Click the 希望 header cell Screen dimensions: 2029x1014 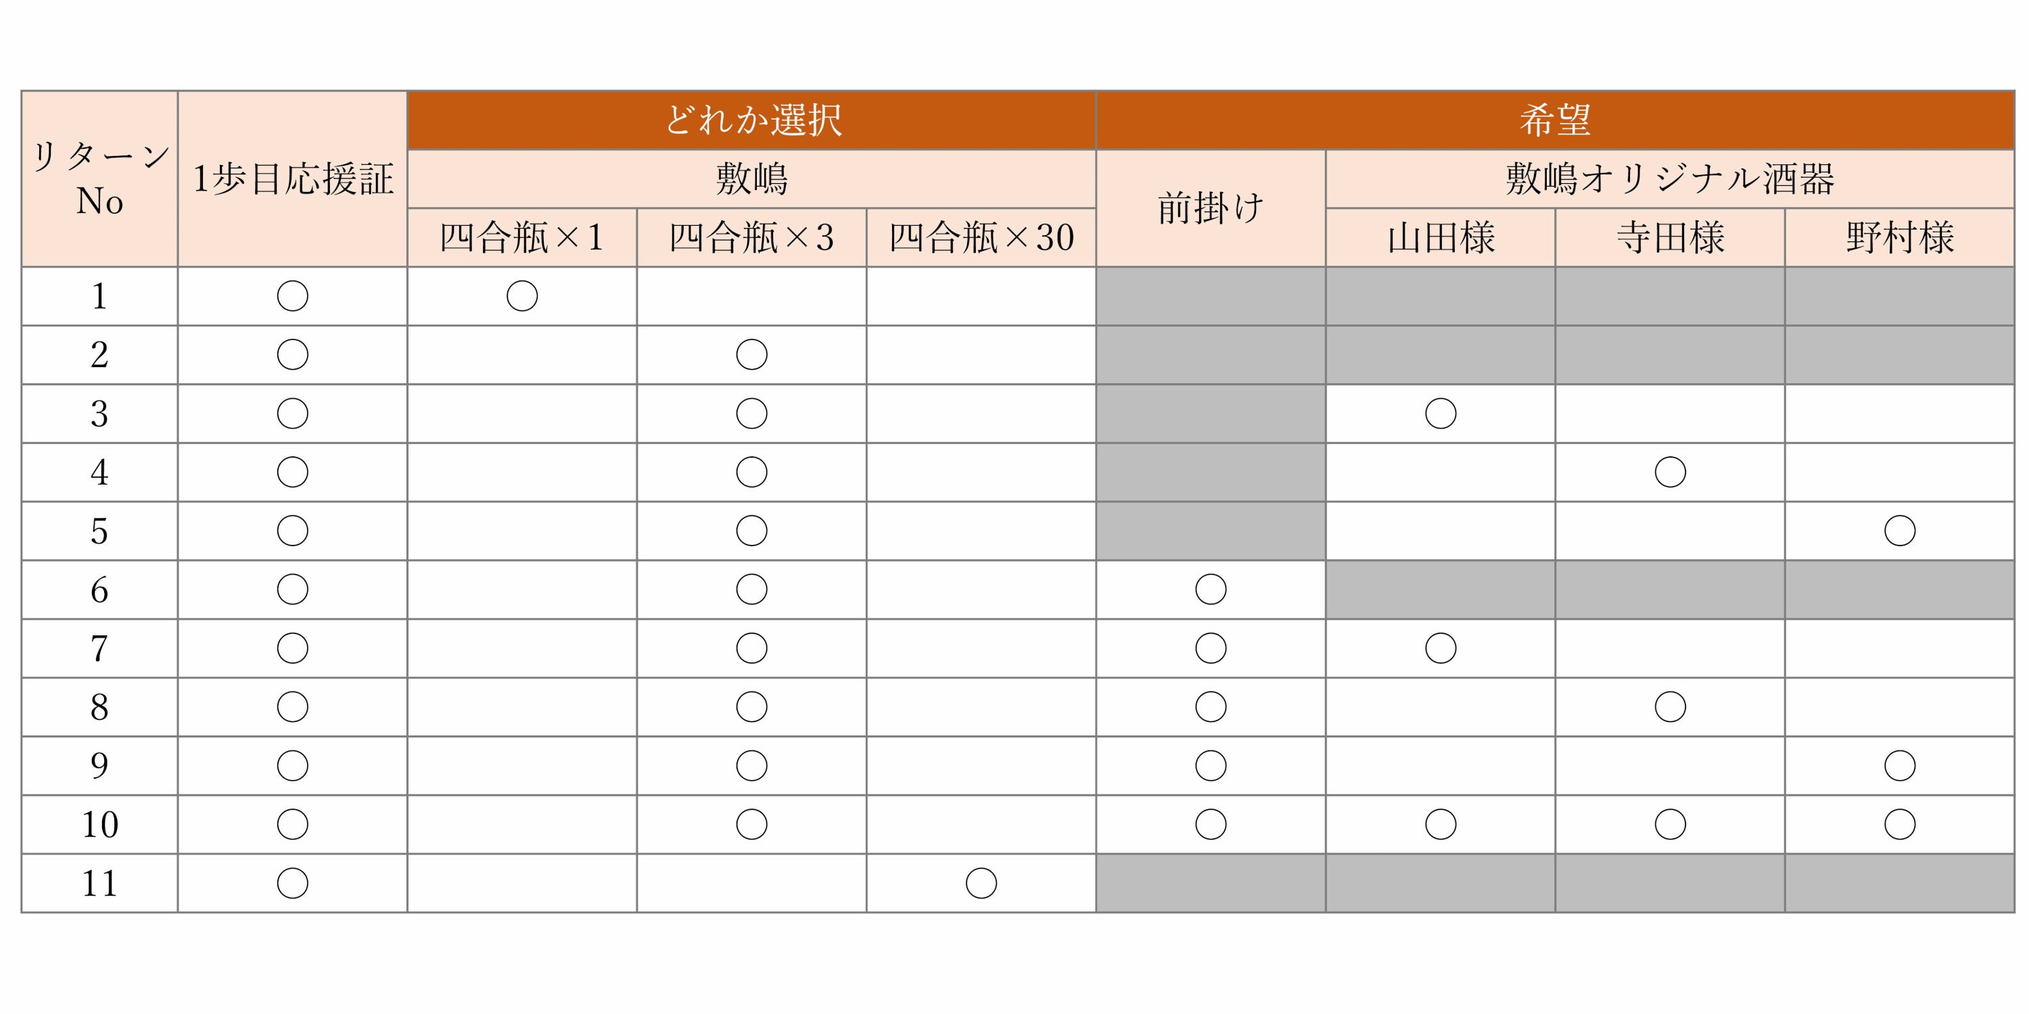point(1555,120)
